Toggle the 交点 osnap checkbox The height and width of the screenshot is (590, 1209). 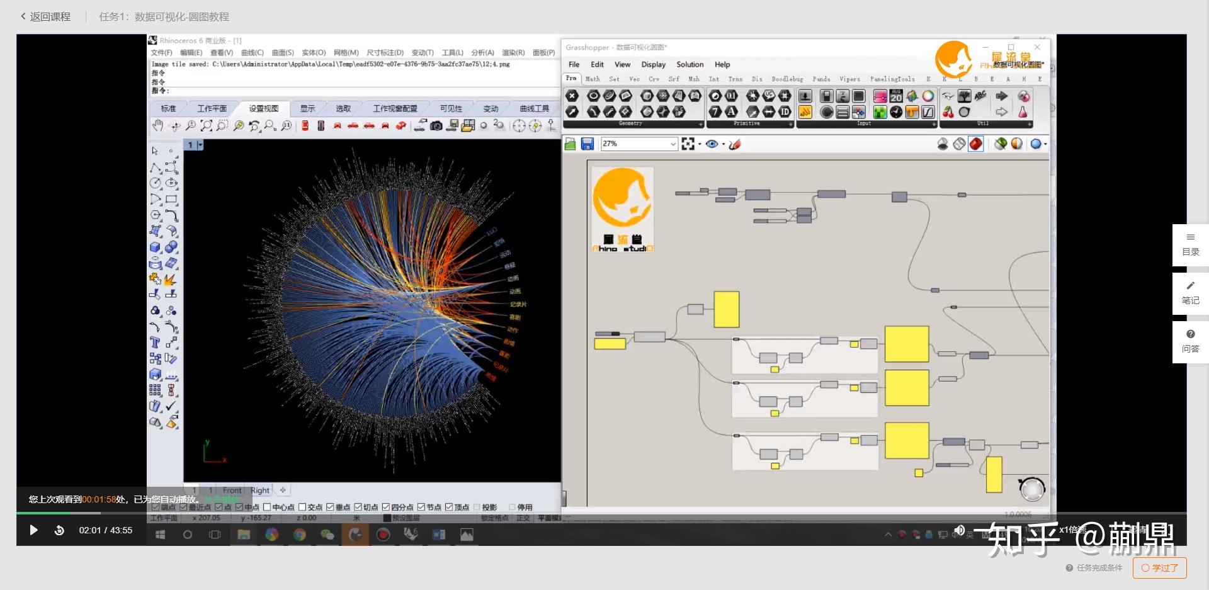coord(302,507)
